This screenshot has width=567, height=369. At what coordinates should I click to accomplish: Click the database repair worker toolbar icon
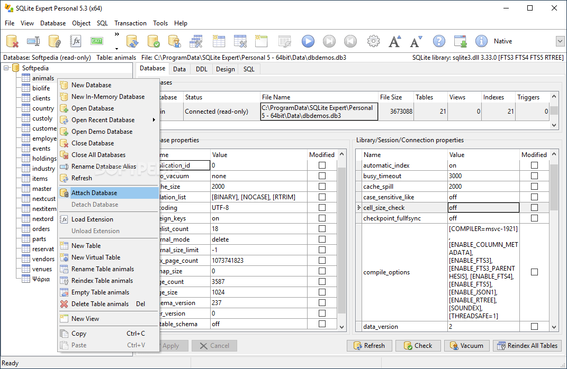coord(174,41)
